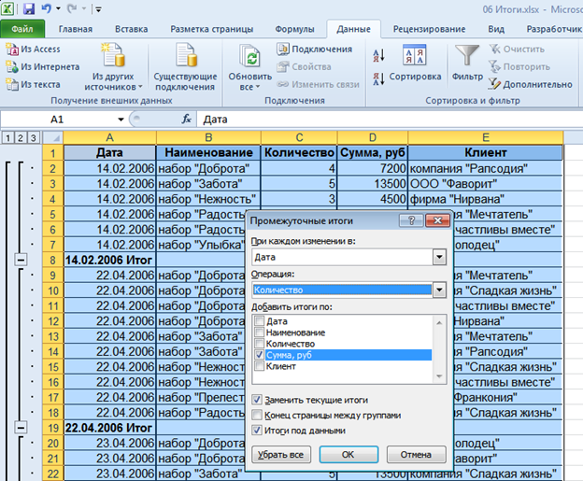The height and width of the screenshot is (481, 583).
Task: Open the Undo history dropdown arrow
Action: [x=58, y=8]
